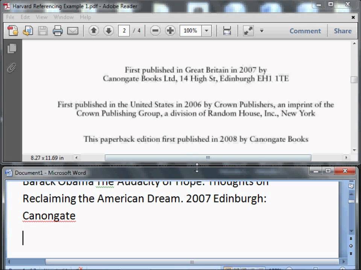Toggle the ruler icon above Word scrollbar
361x270 pixels.
point(351,186)
